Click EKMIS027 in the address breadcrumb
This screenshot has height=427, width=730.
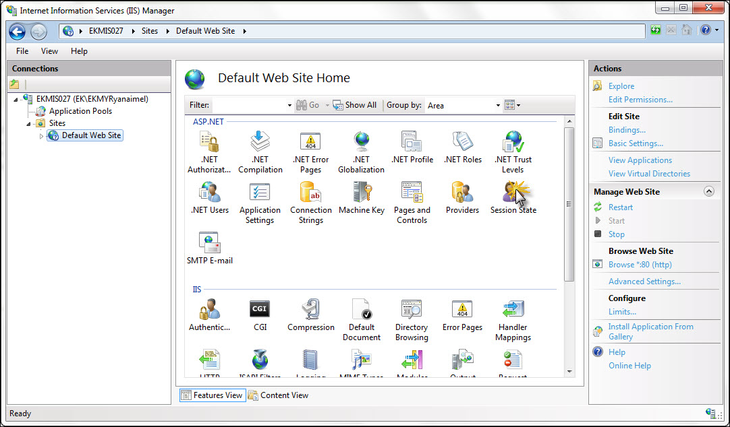click(106, 31)
